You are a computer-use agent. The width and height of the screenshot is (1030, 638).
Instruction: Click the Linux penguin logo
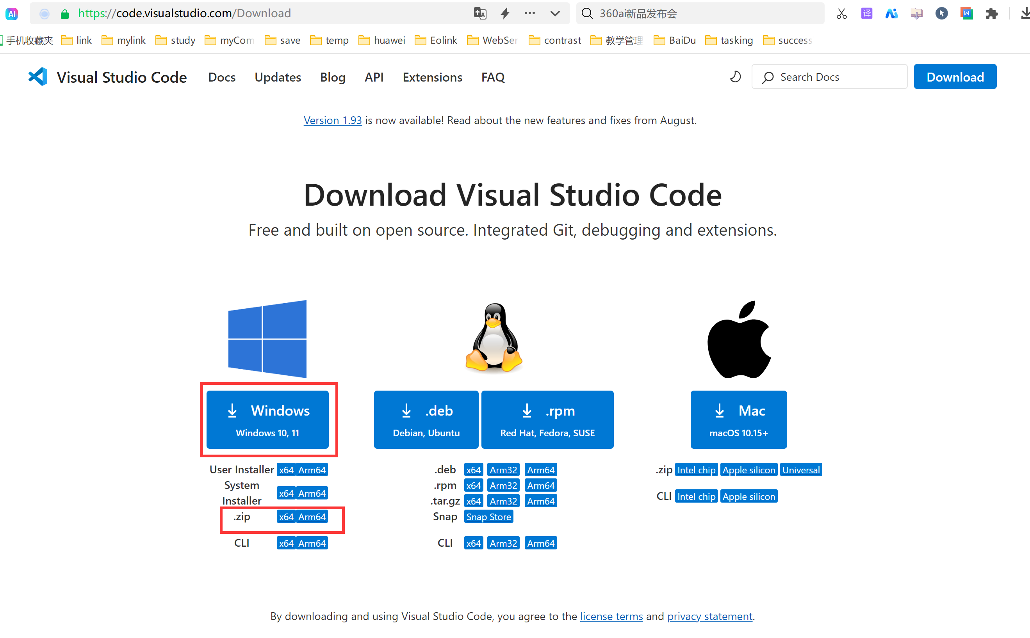(x=493, y=338)
